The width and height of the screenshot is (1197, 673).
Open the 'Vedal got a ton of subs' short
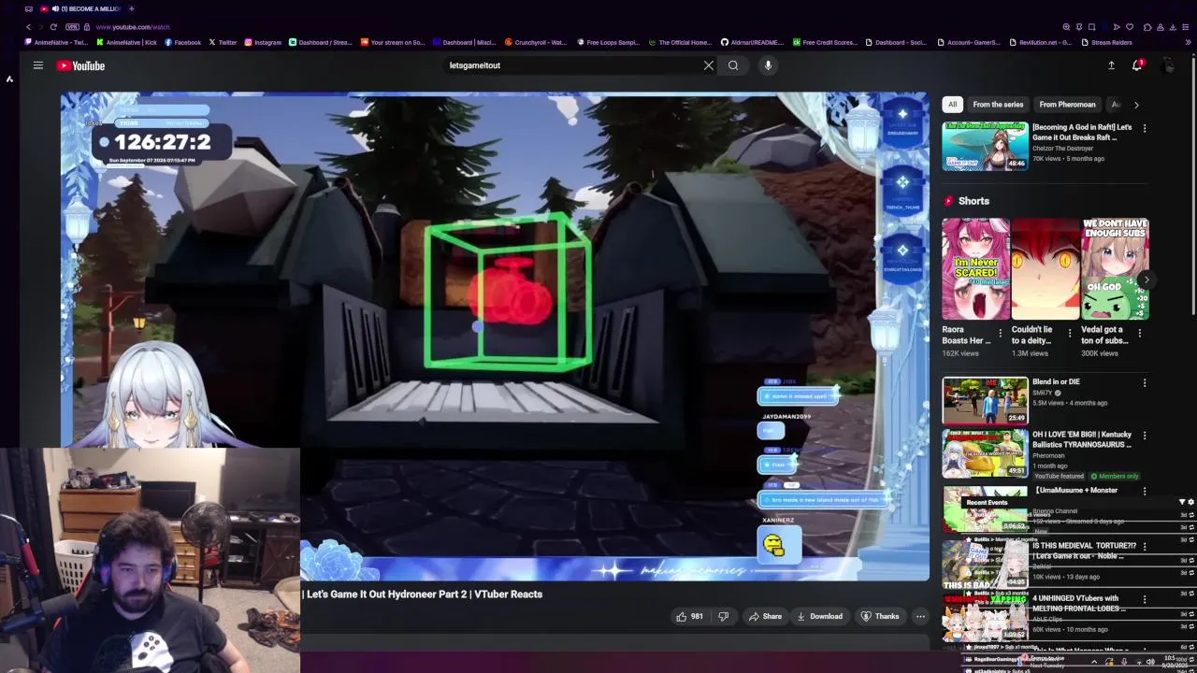tap(1115, 269)
